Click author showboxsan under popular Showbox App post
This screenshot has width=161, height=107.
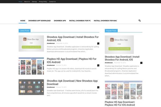(109, 63)
